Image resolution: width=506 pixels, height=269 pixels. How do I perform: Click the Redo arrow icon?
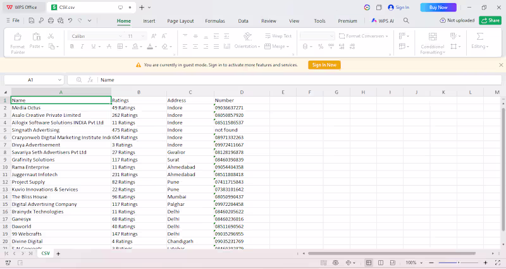pos(80,21)
